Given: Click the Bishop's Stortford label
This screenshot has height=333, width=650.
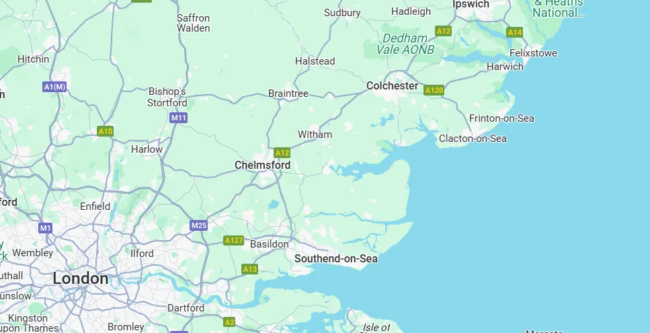Looking at the screenshot, I should (167, 97).
